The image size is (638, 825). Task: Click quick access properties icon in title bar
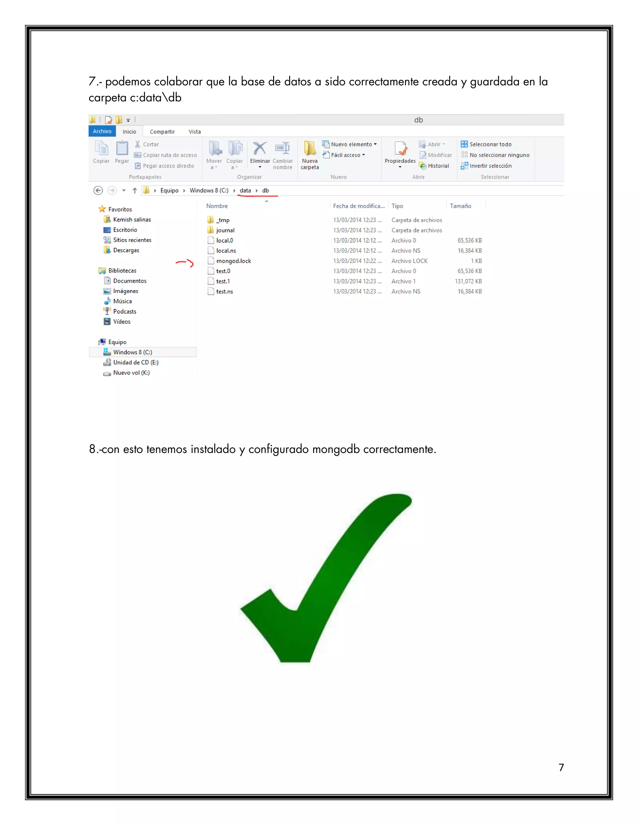[x=108, y=120]
